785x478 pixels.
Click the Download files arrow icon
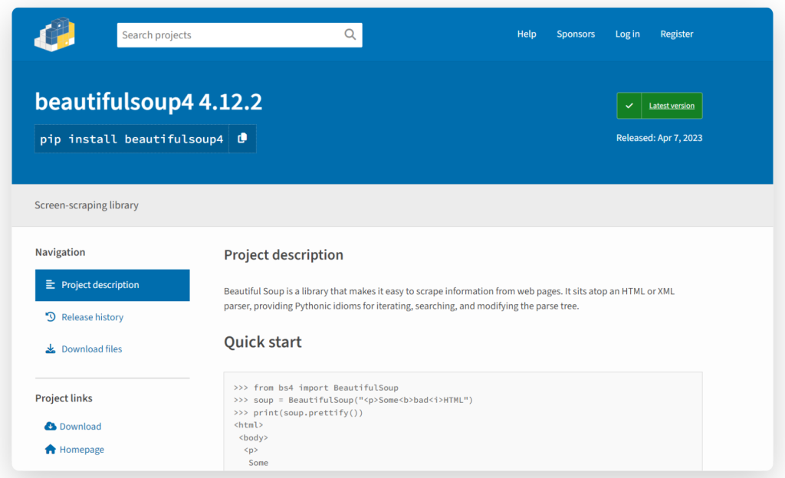pyautogui.click(x=50, y=349)
